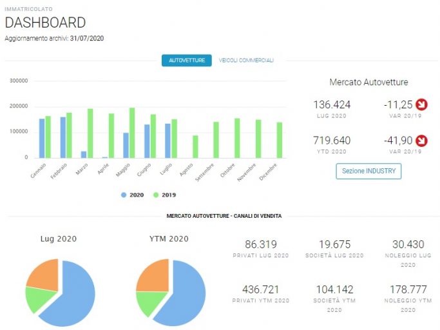Click the green Marzo 2019 bar
This screenshot has height=330, width=440.
point(90,133)
